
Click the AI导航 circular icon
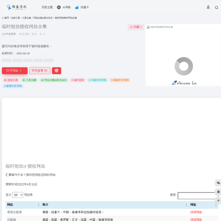pos(59,7)
